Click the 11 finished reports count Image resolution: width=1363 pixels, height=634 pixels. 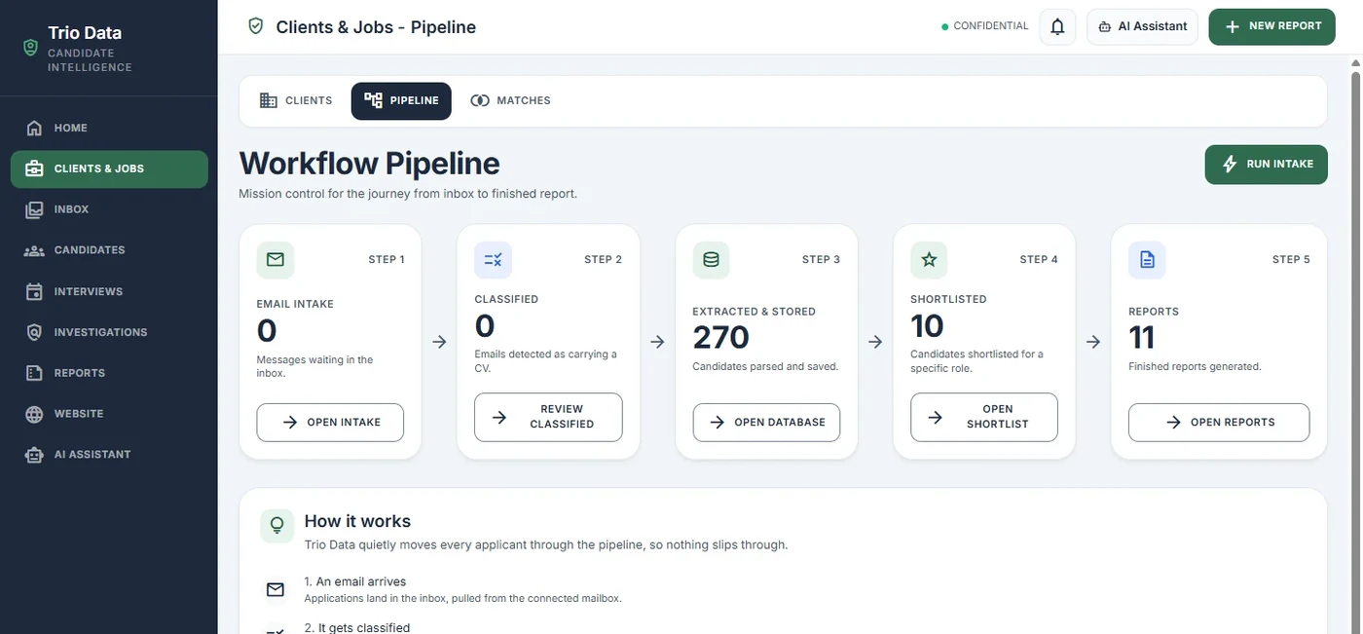click(x=1142, y=337)
